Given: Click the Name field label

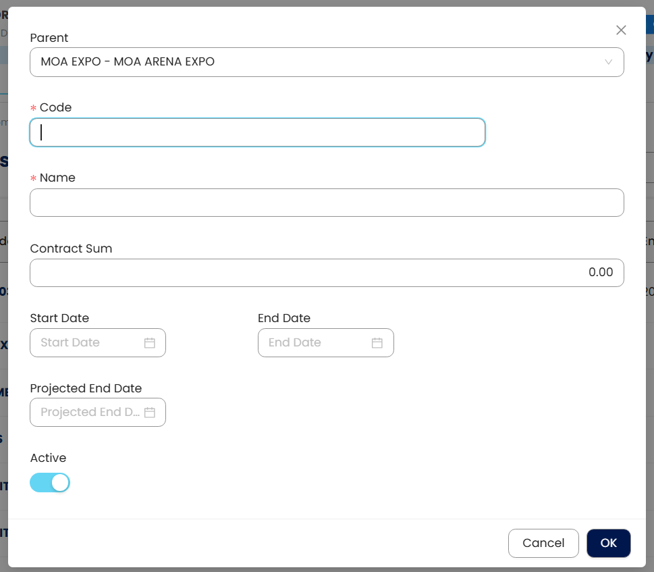Looking at the screenshot, I should [57, 178].
